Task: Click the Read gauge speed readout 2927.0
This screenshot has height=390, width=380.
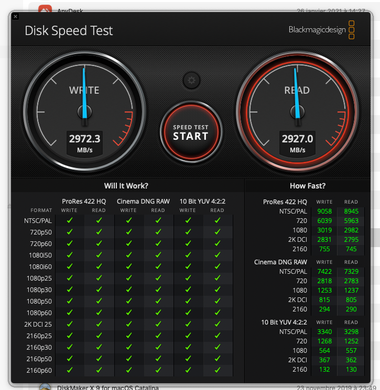Action: tap(297, 139)
